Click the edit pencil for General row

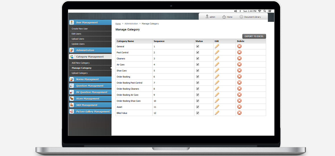[217, 46]
